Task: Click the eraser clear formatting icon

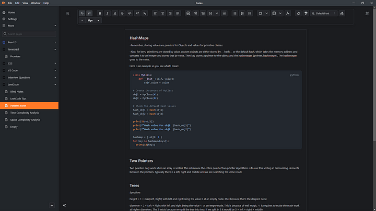Action: click(298, 13)
